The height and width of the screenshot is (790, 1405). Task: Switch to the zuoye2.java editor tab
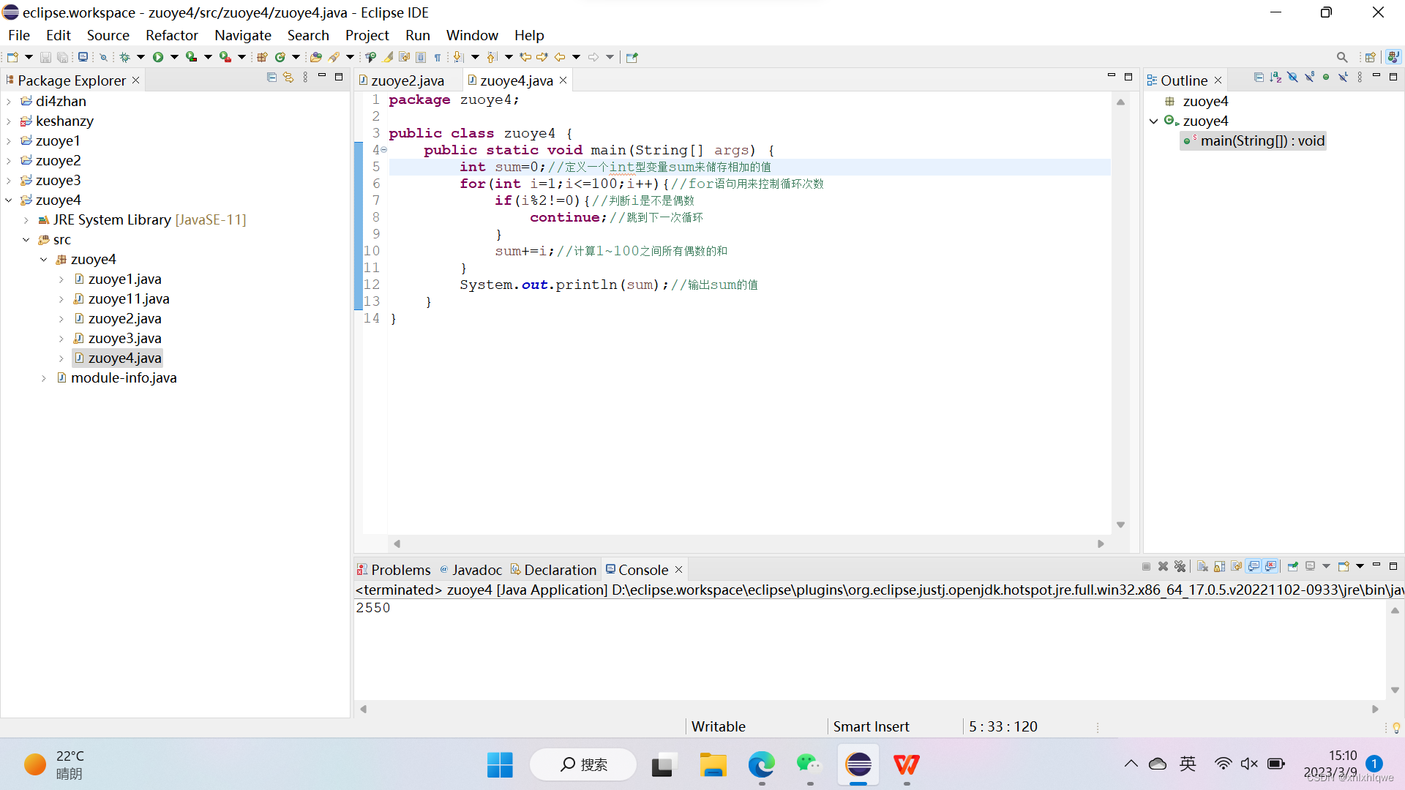tap(407, 80)
